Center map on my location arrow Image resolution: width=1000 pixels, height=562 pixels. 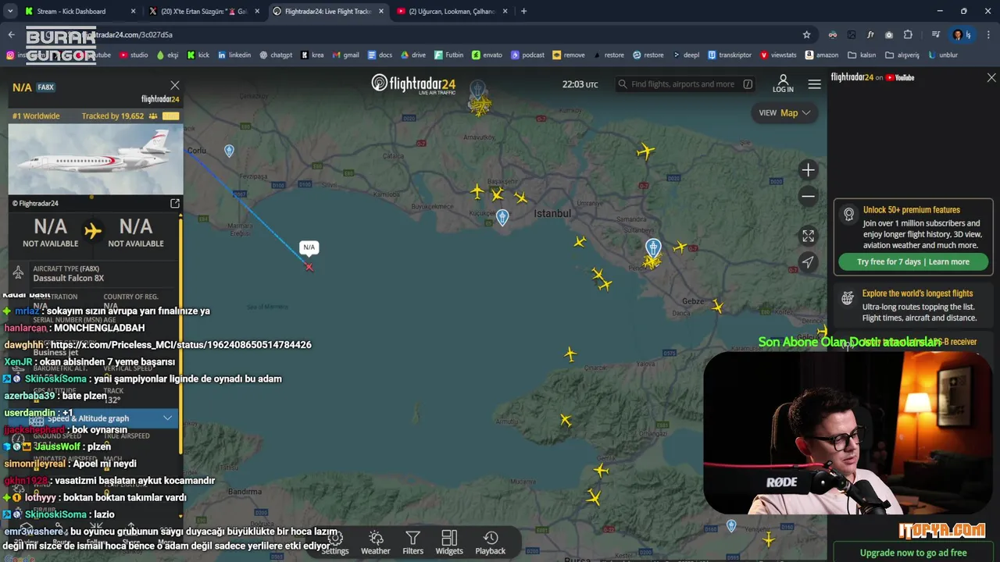point(808,262)
